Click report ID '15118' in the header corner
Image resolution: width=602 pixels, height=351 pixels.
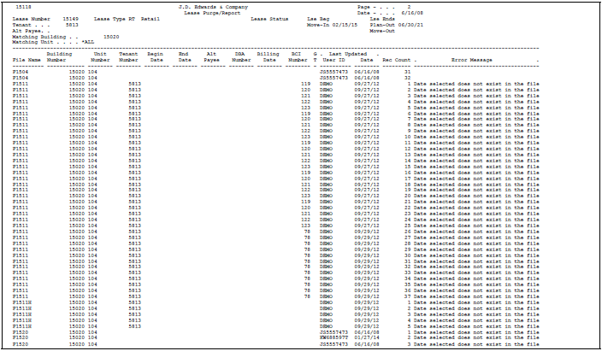24,8
